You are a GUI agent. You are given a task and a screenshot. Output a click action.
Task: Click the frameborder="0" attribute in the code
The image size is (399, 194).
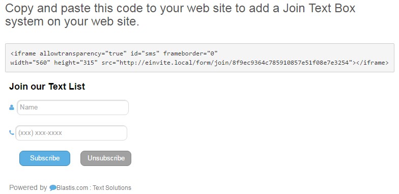pos(190,53)
